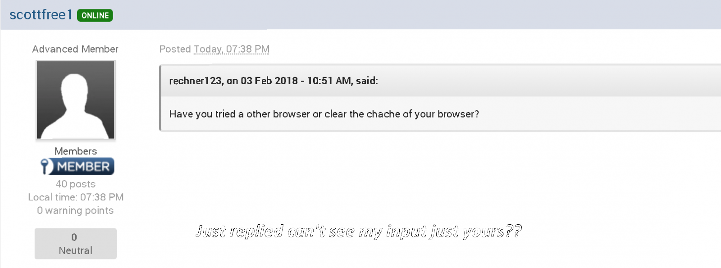Image resolution: width=721 pixels, height=268 pixels.
Task: Click the 03 Feb 2018 quote date
Action: pos(269,81)
